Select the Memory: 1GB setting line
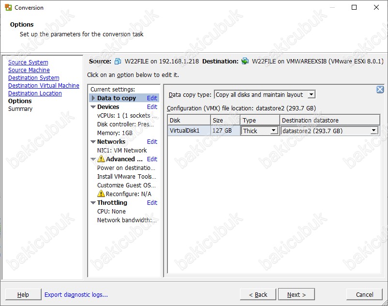Image resolution: width=388 pixels, height=306 pixels. click(x=115, y=133)
